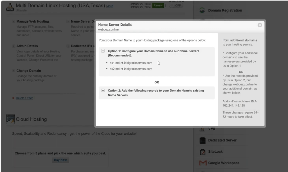Expand the Manage Web Hosting arrow
This screenshot has width=288, height=172.
(13, 21)
